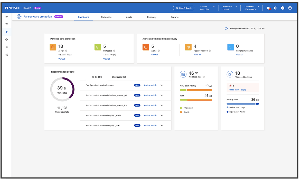Viewport: 302px width, 188px height.
Task: Click View all under Restore needed
Action: click(197, 55)
